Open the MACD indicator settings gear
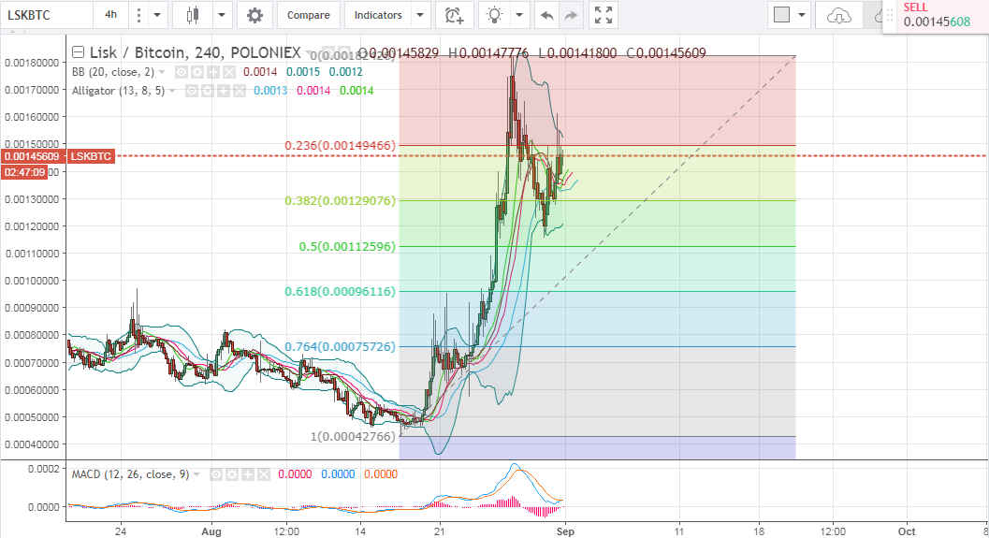This screenshot has height=538, width=989. pos(232,474)
